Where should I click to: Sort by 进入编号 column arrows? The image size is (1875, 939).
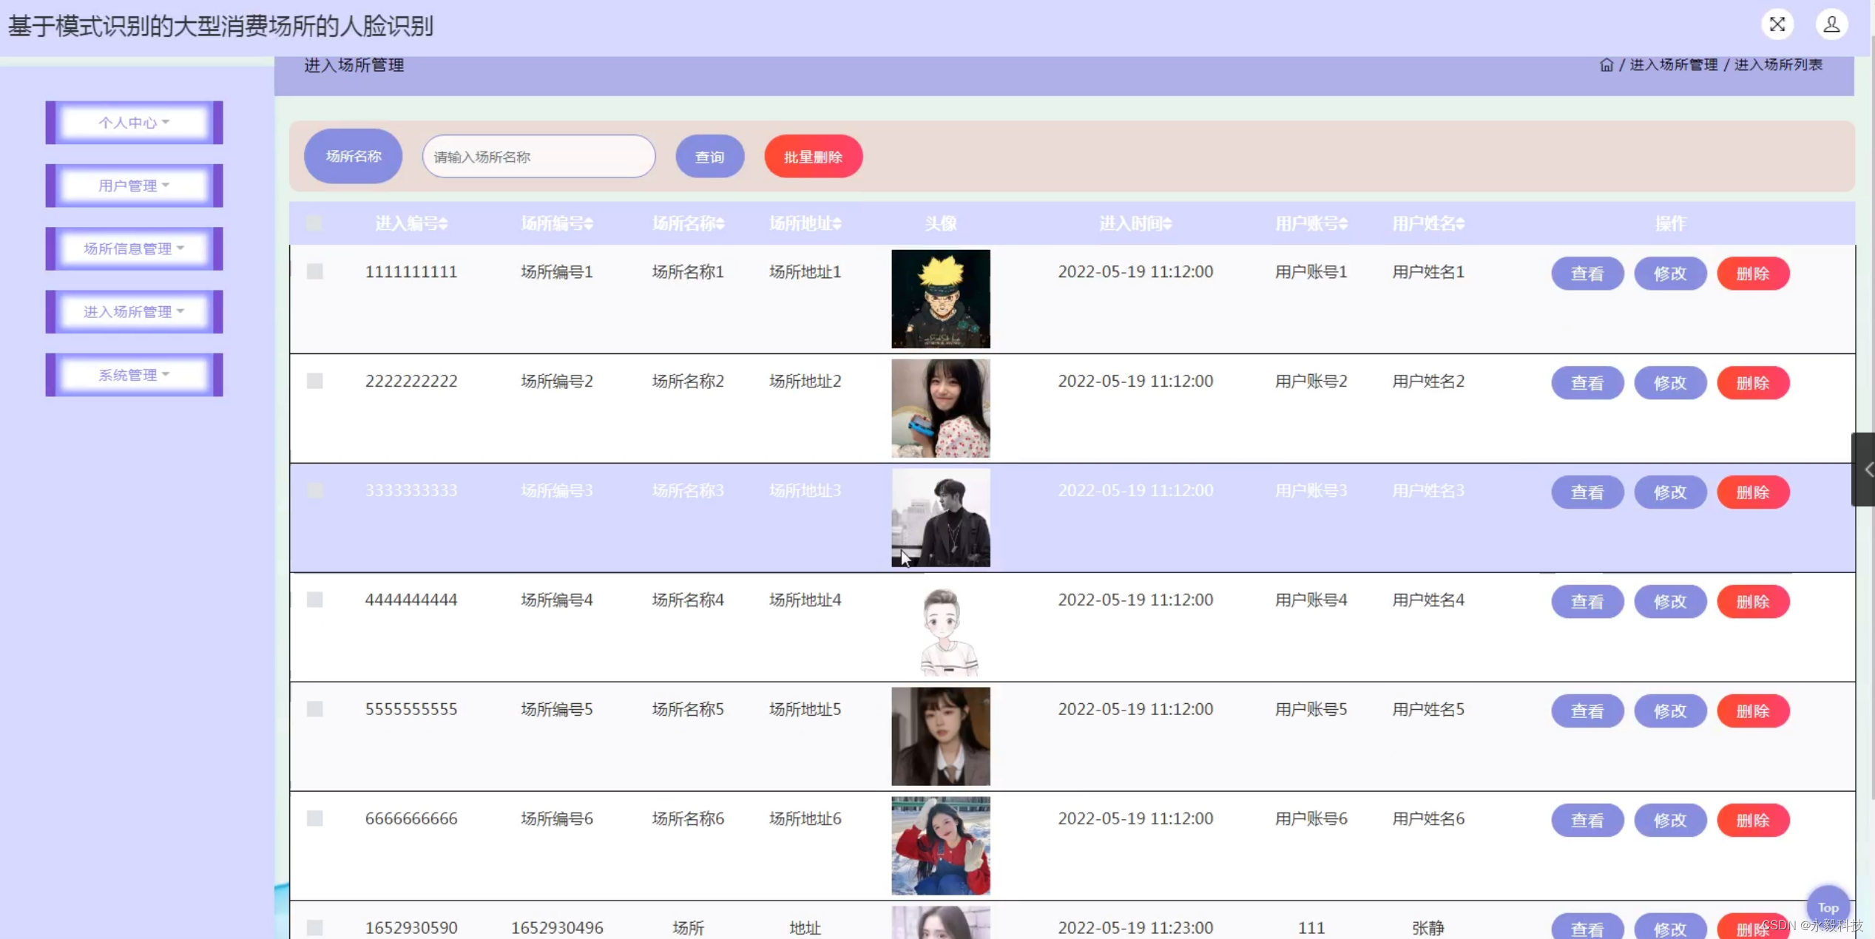coord(443,224)
